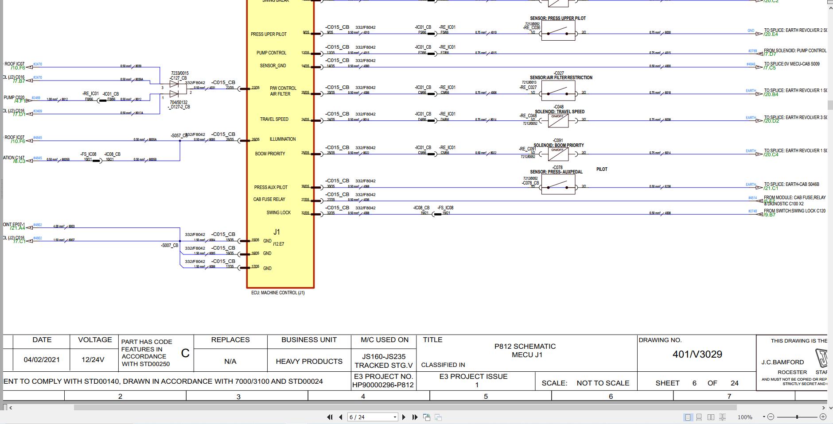Open the zoom percentage dropdown arrow
This screenshot has height=424, width=833.
point(764,417)
